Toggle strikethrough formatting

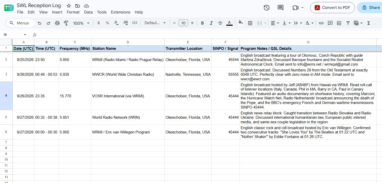point(220,23)
